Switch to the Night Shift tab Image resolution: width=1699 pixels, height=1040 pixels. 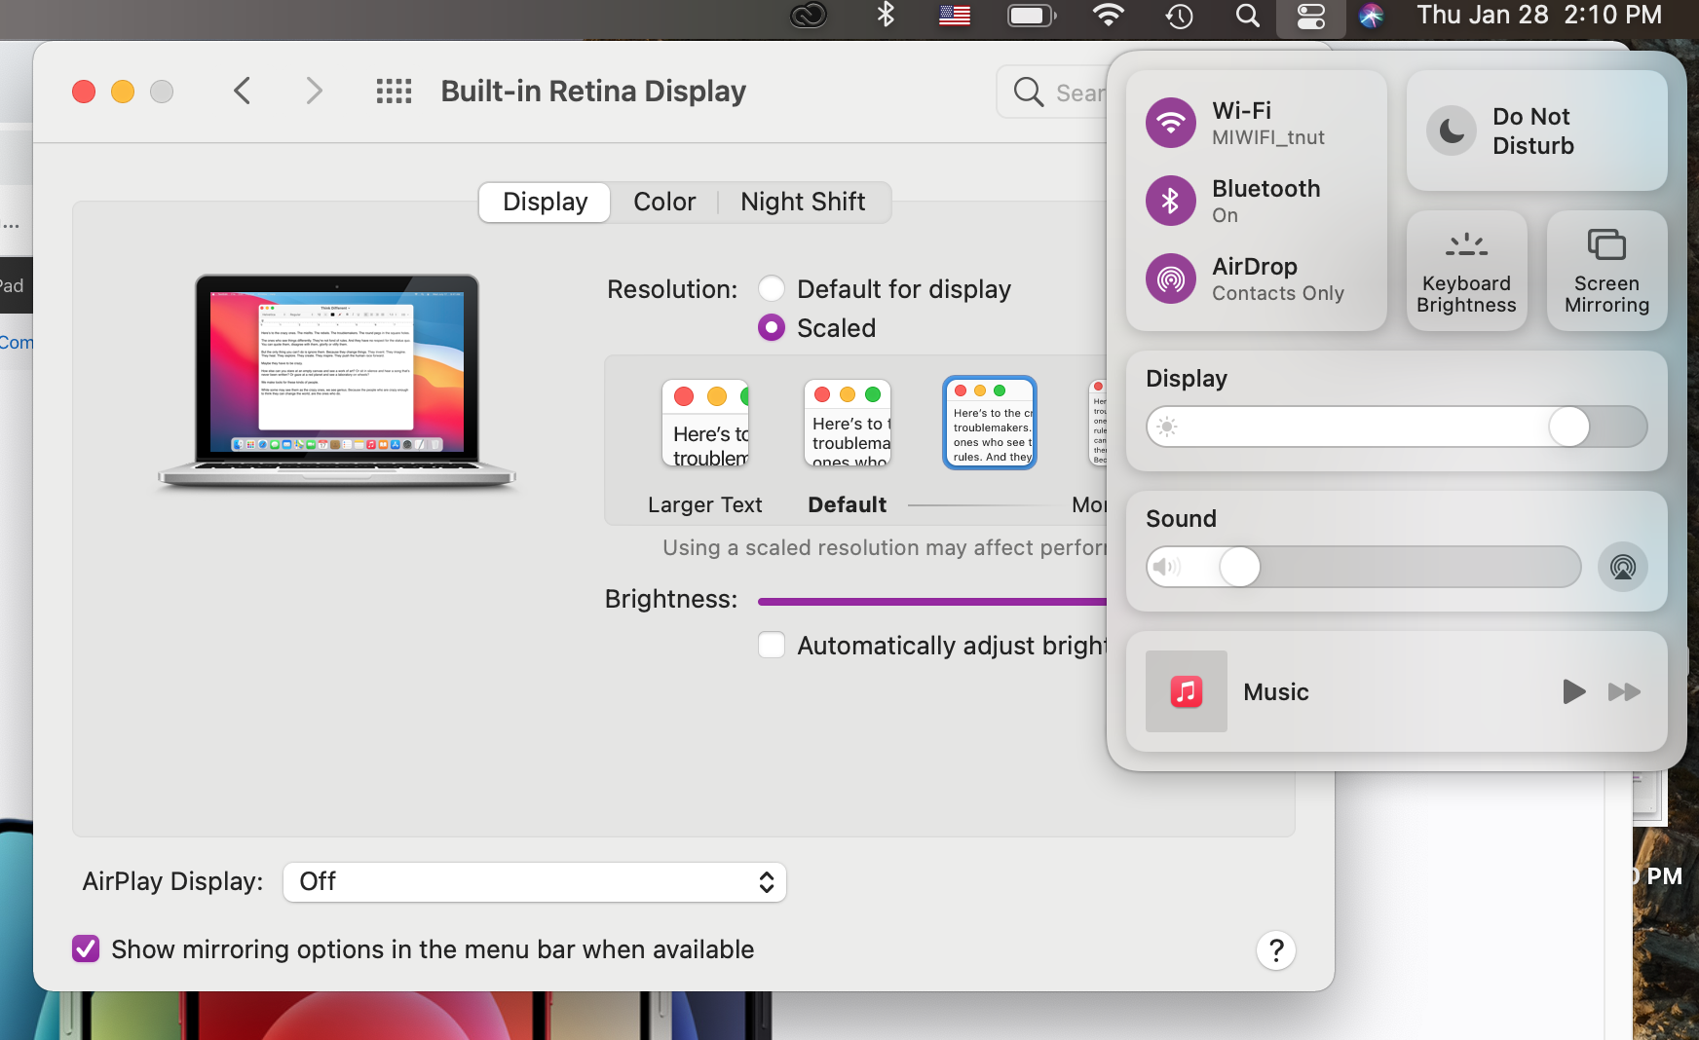pyautogui.click(x=802, y=202)
